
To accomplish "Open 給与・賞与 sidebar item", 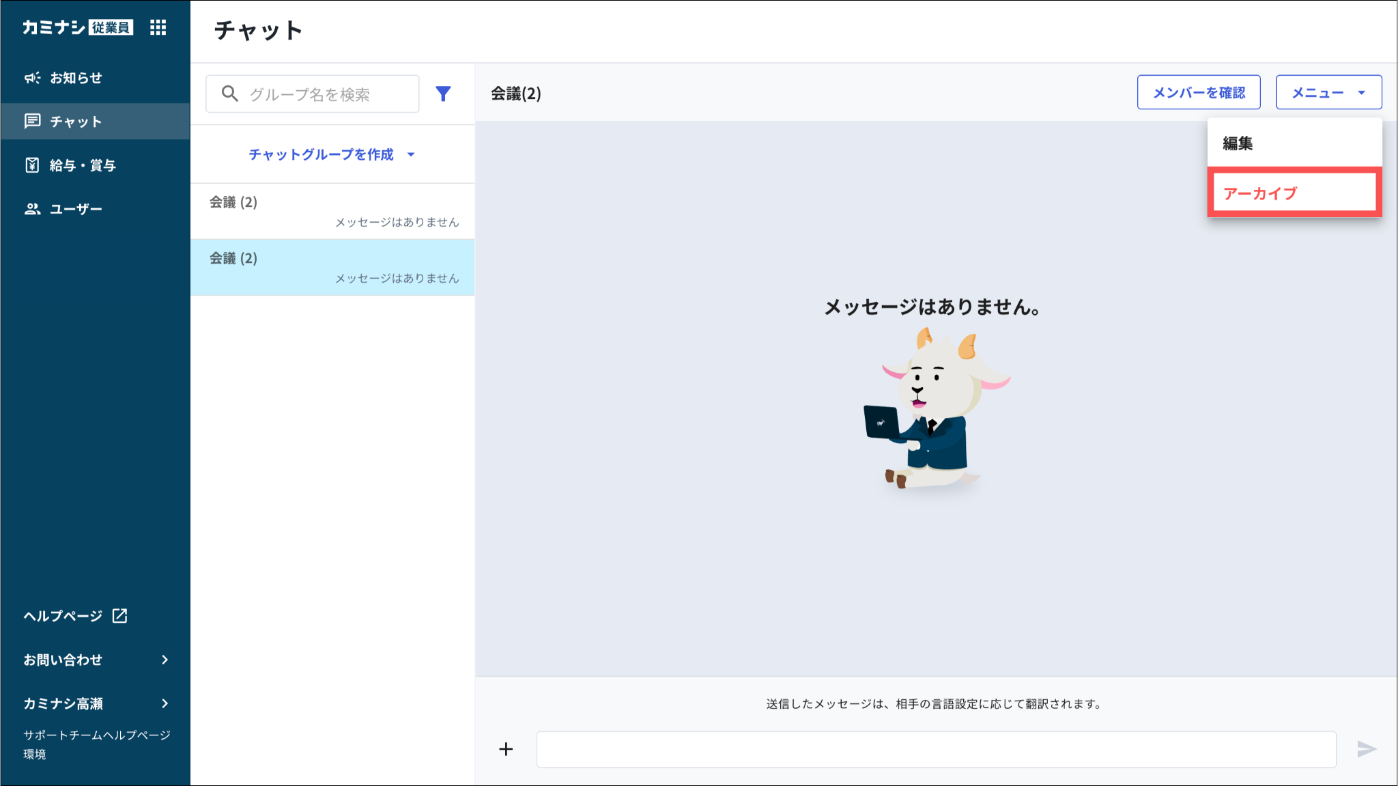I will [82, 165].
